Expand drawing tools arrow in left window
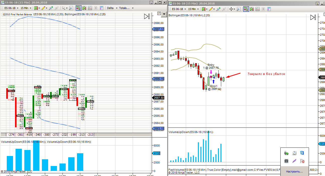Image resolution: width=325 pixels, height=176 pixels. tap(47, 8)
